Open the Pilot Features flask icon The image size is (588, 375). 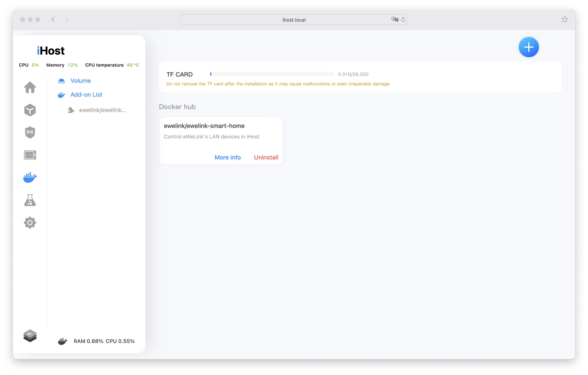[30, 200]
